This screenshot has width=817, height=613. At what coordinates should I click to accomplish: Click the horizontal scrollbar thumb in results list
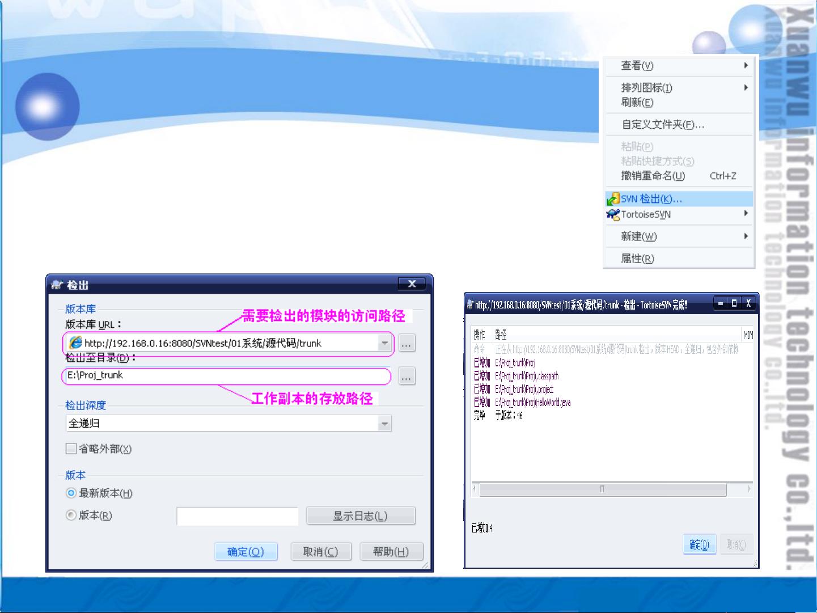tap(603, 489)
